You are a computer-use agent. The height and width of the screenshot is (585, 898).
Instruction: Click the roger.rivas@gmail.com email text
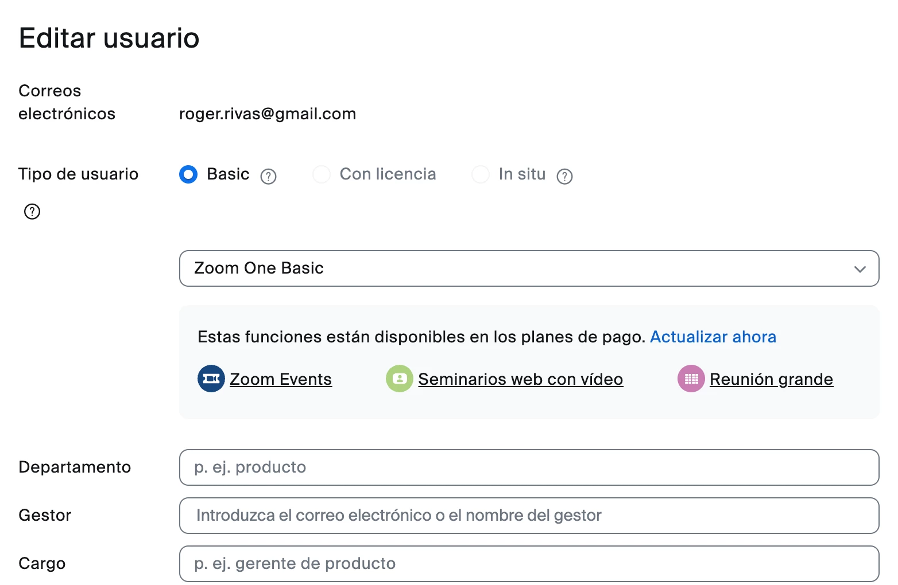(268, 114)
